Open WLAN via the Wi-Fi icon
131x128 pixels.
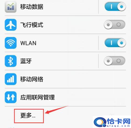pos(10,43)
